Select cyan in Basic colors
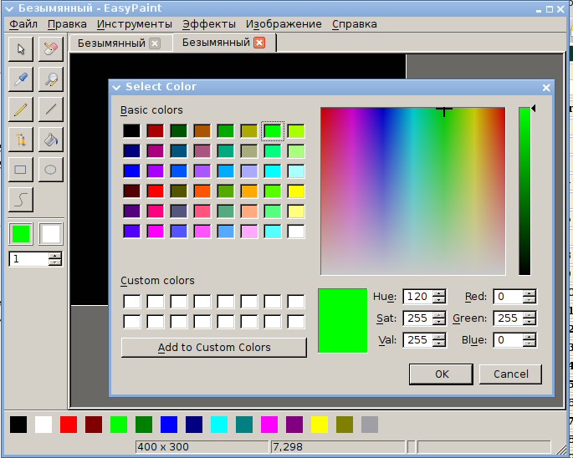 pyautogui.click(x=272, y=171)
